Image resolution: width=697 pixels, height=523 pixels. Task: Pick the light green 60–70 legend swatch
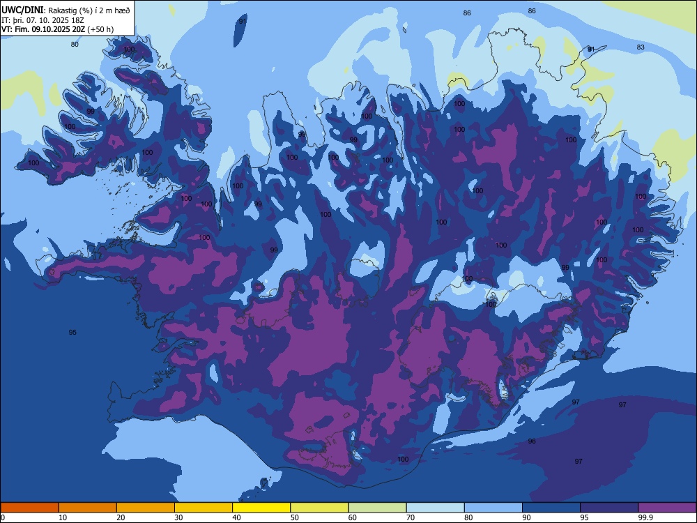click(x=377, y=508)
